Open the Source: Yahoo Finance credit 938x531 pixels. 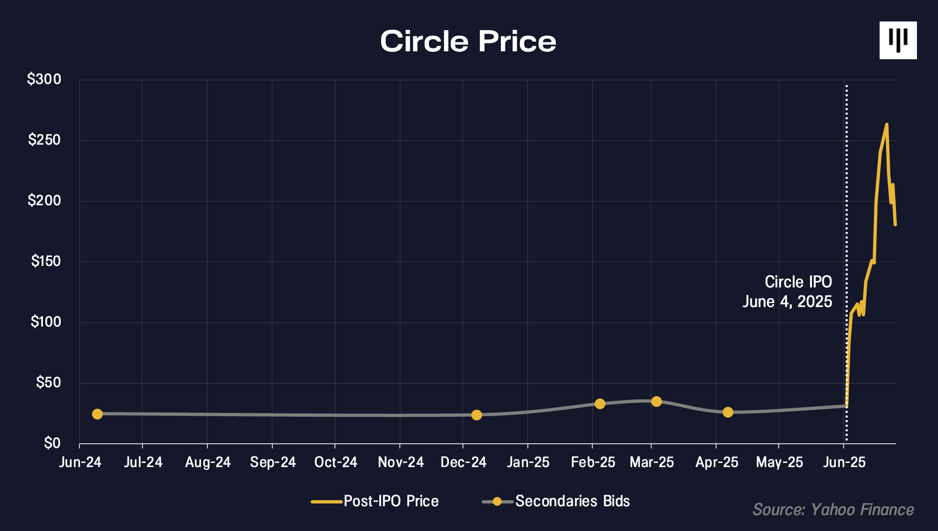coord(833,510)
